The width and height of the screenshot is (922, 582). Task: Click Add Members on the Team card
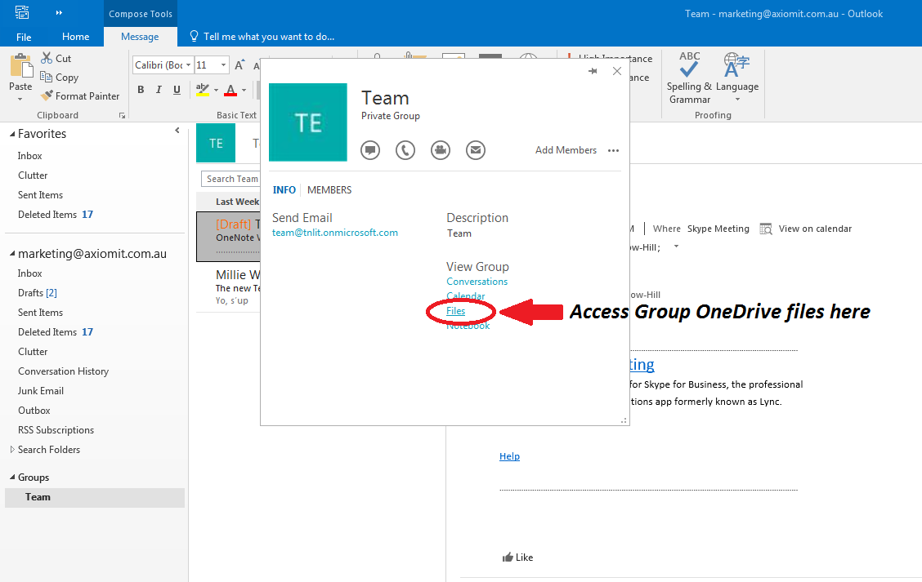coord(566,150)
